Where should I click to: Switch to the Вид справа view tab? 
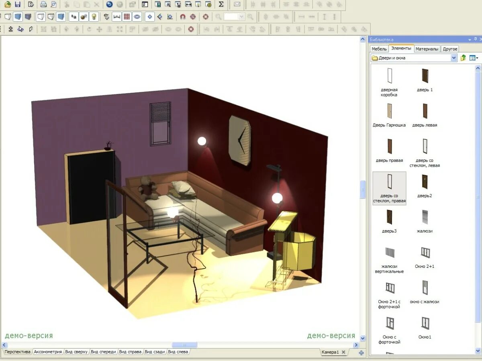(130, 352)
